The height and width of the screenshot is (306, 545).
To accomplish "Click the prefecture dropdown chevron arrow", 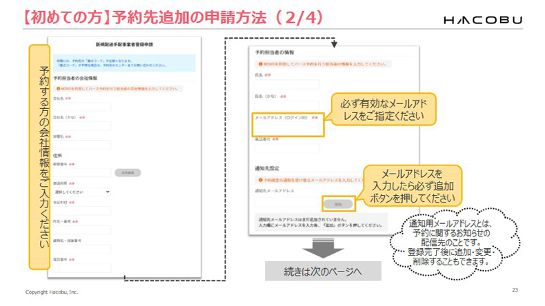I will pos(108,191).
